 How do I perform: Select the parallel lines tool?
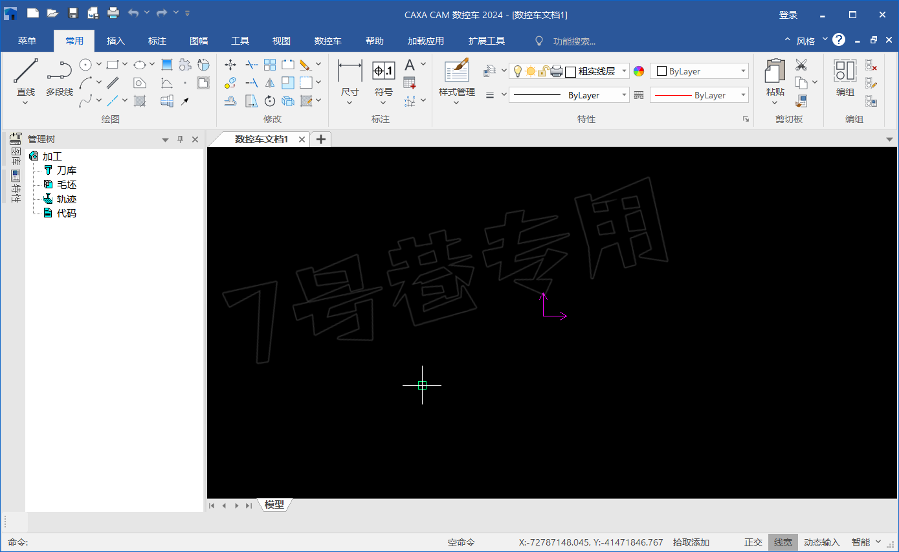click(113, 83)
